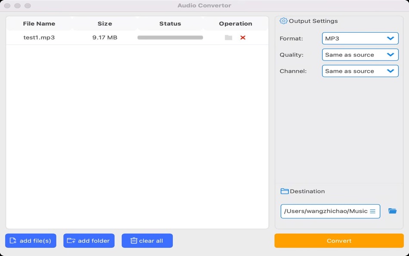
Task: Open the destination path hamburger menu
Action: point(373,211)
